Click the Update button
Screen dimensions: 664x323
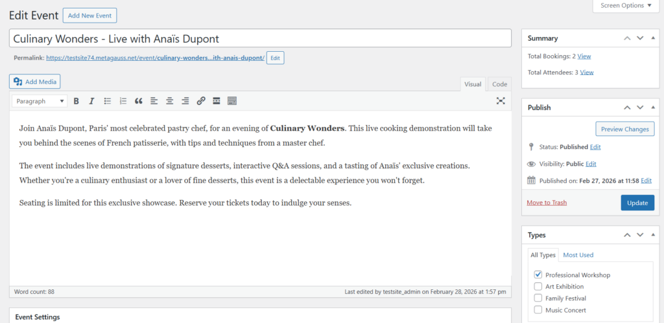pyautogui.click(x=637, y=203)
